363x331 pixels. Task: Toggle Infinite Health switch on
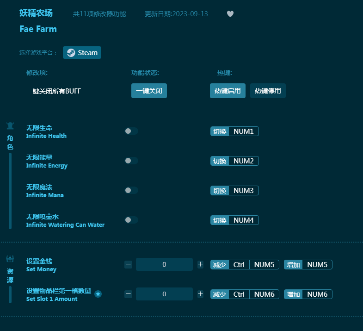131,131
